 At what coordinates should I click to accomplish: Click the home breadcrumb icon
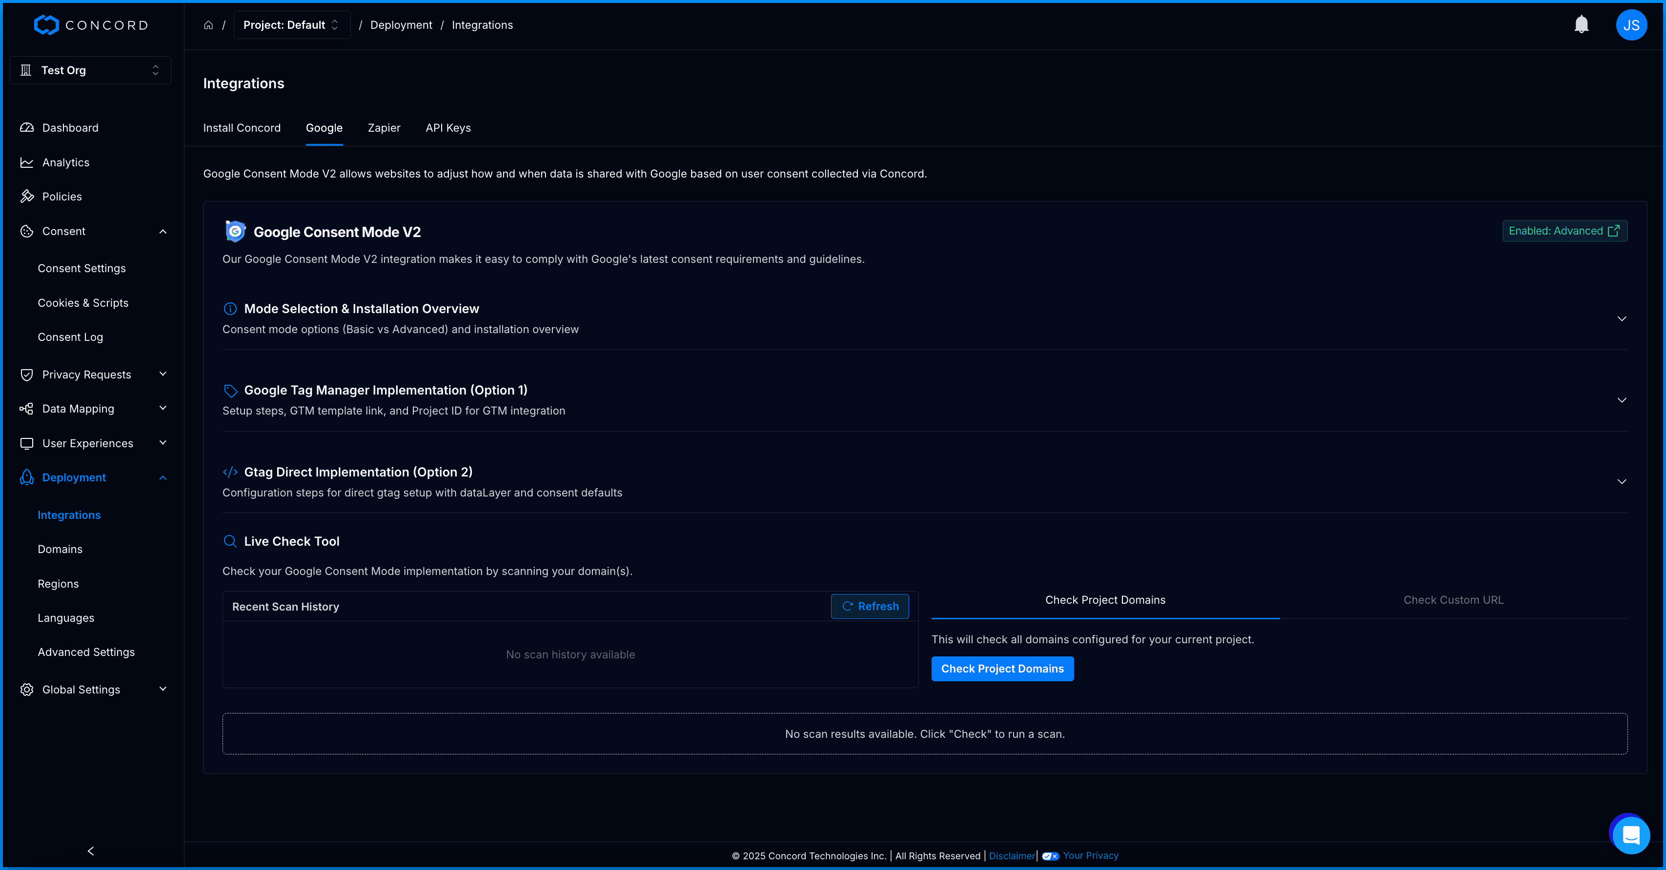pyautogui.click(x=208, y=25)
